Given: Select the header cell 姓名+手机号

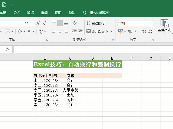Looking at the screenshot, I should click(45, 76).
